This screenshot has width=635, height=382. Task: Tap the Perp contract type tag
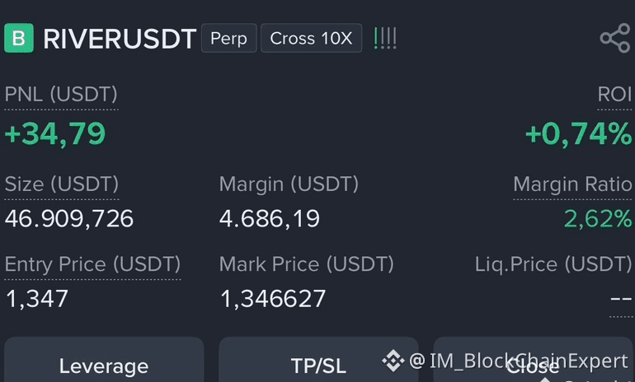[x=228, y=38]
